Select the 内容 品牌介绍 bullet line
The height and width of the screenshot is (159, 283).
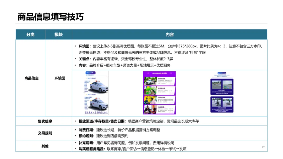tap(123, 65)
